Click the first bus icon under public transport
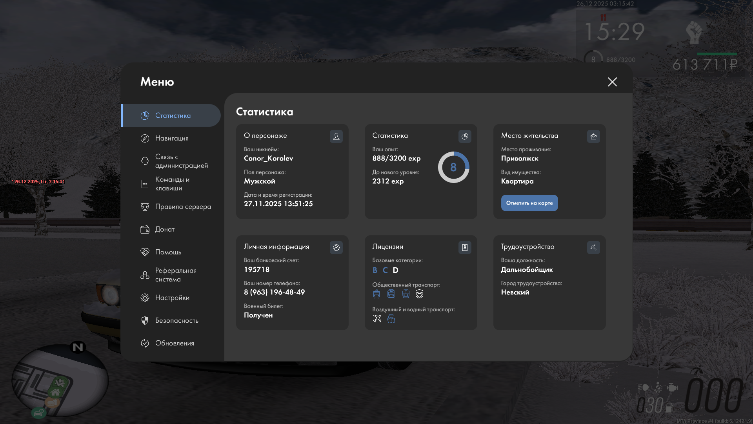This screenshot has width=753, height=424. point(376,294)
